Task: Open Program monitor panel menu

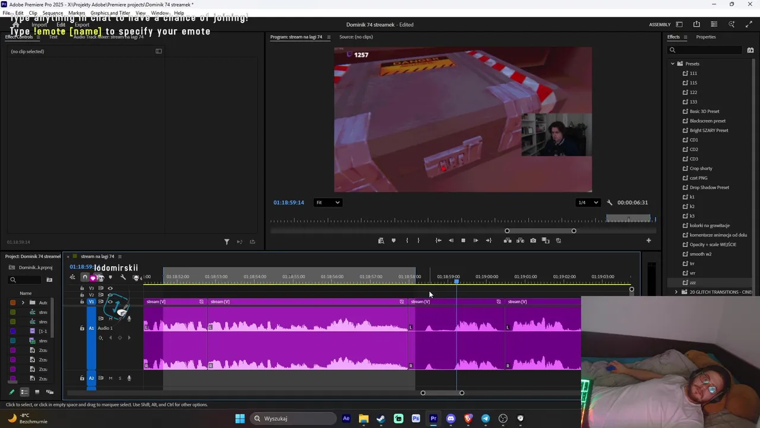Action: (329, 37)
